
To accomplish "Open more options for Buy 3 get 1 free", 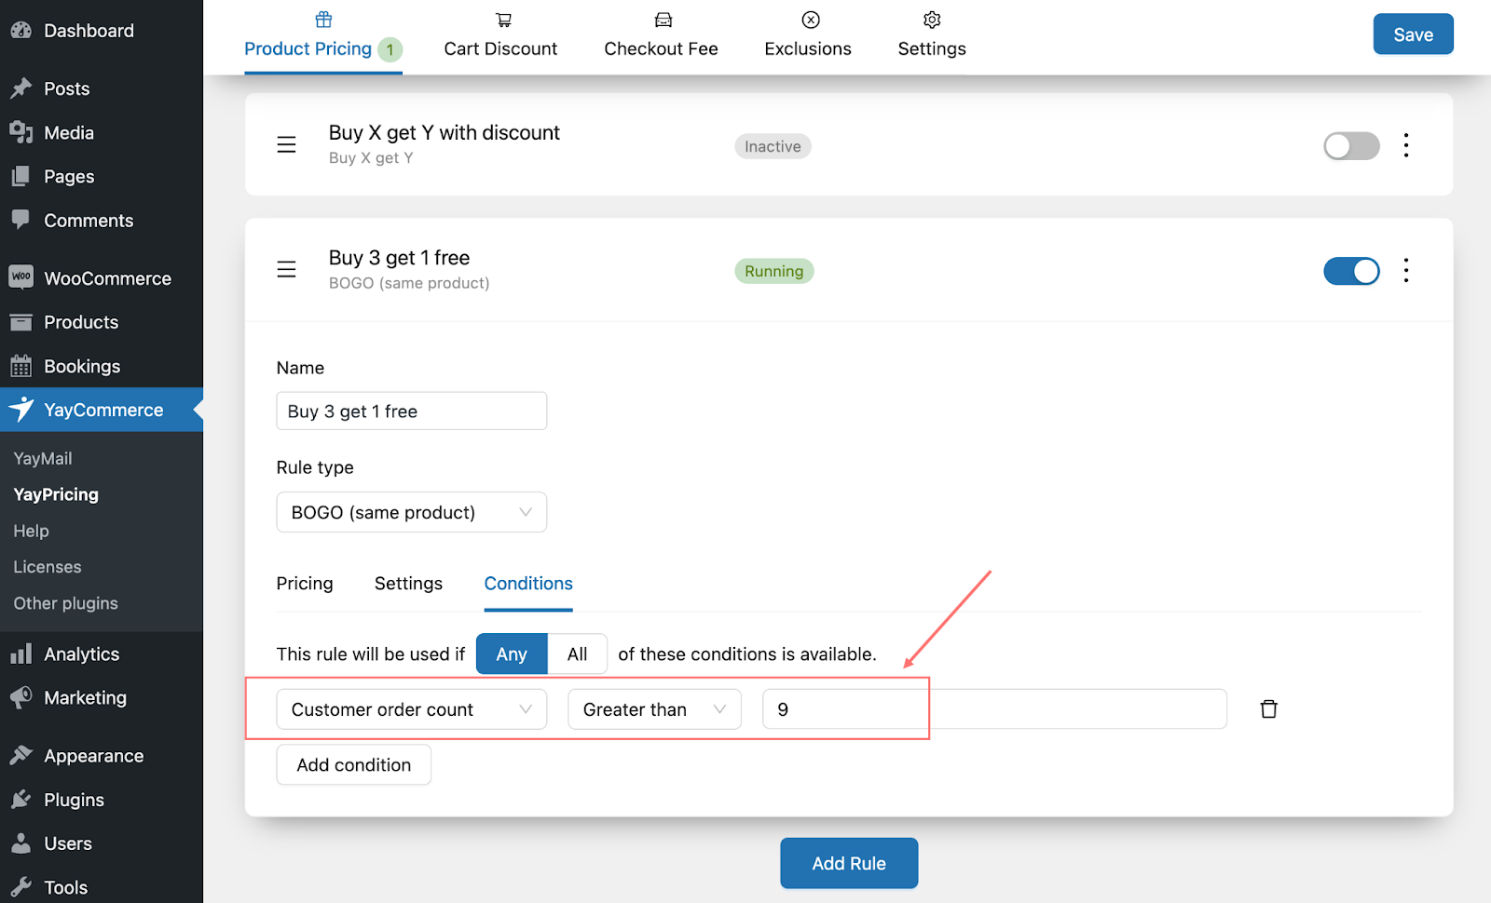I will [1406, 270].
